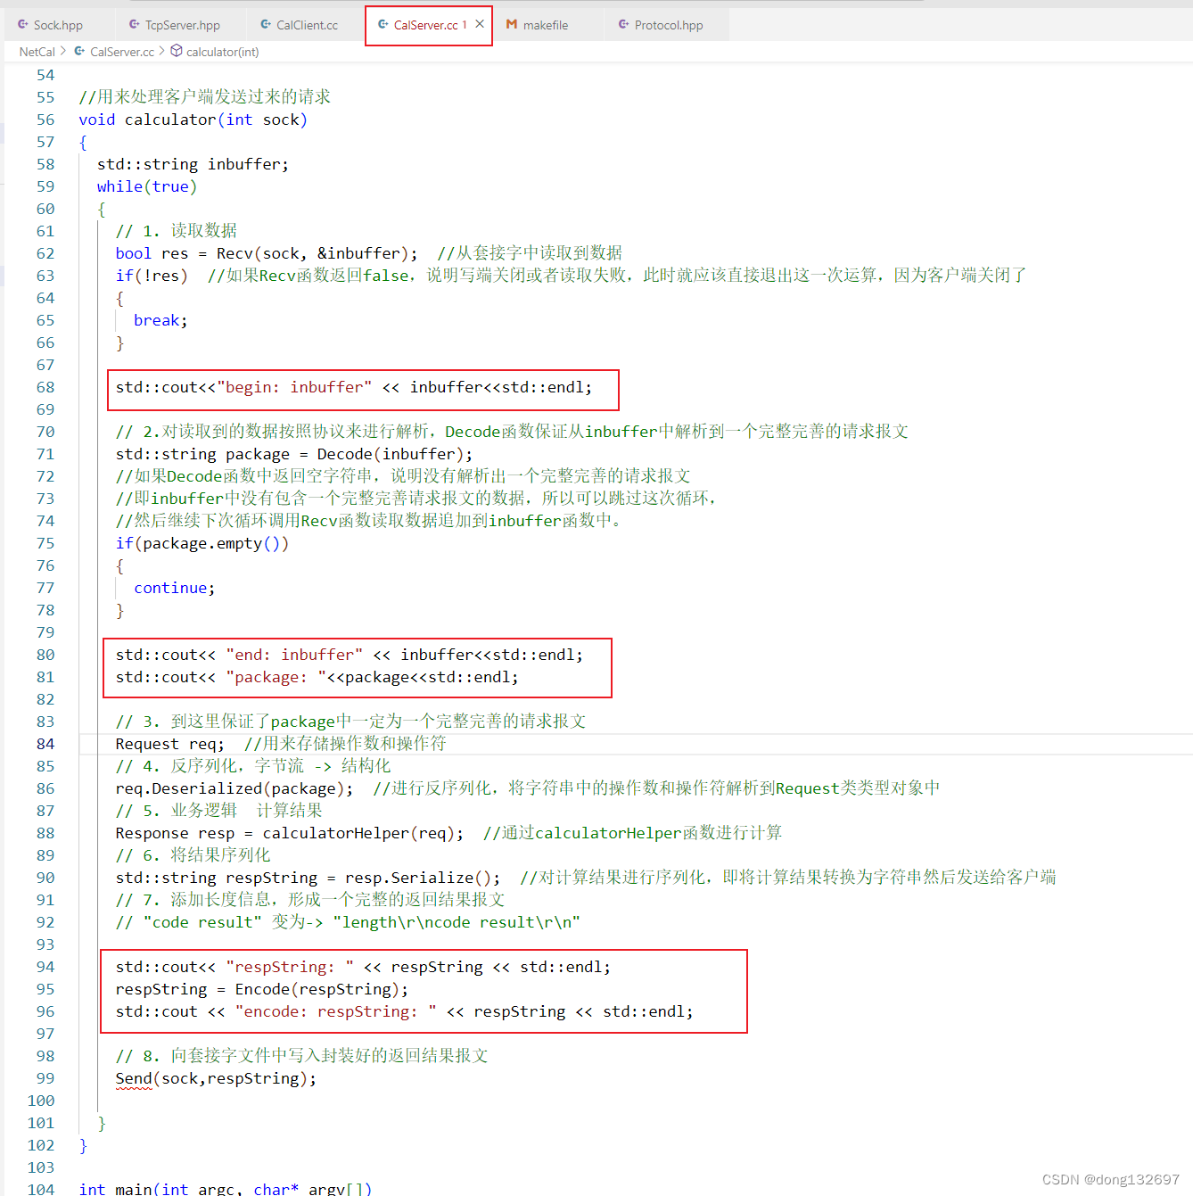Click the C++ file icon on CalClient.cc tab
Viewport: 1193px width, 1196px height.
[266, 25]
